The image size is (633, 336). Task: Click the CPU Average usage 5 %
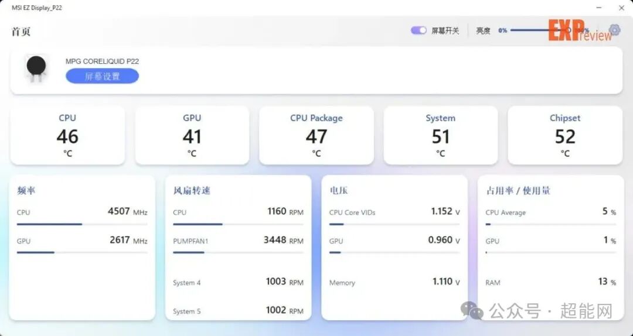point(609,211)
